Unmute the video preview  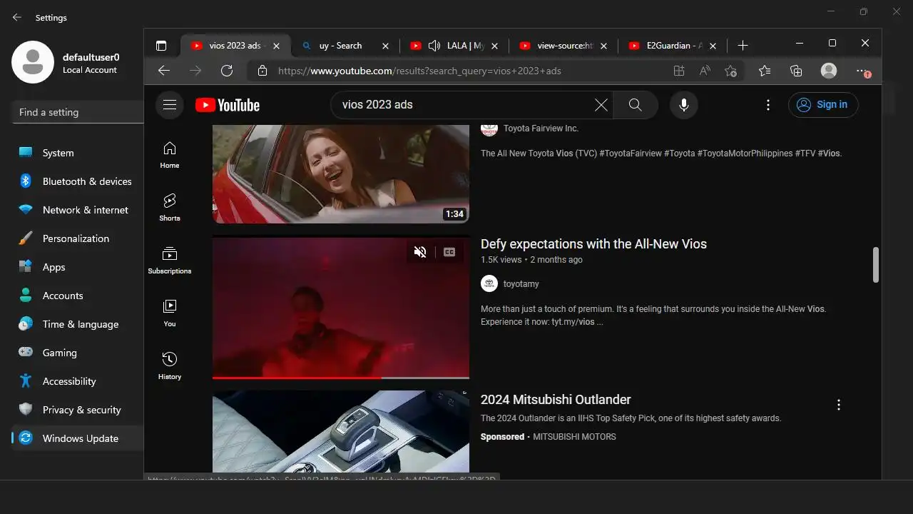[x=420, y=252]
